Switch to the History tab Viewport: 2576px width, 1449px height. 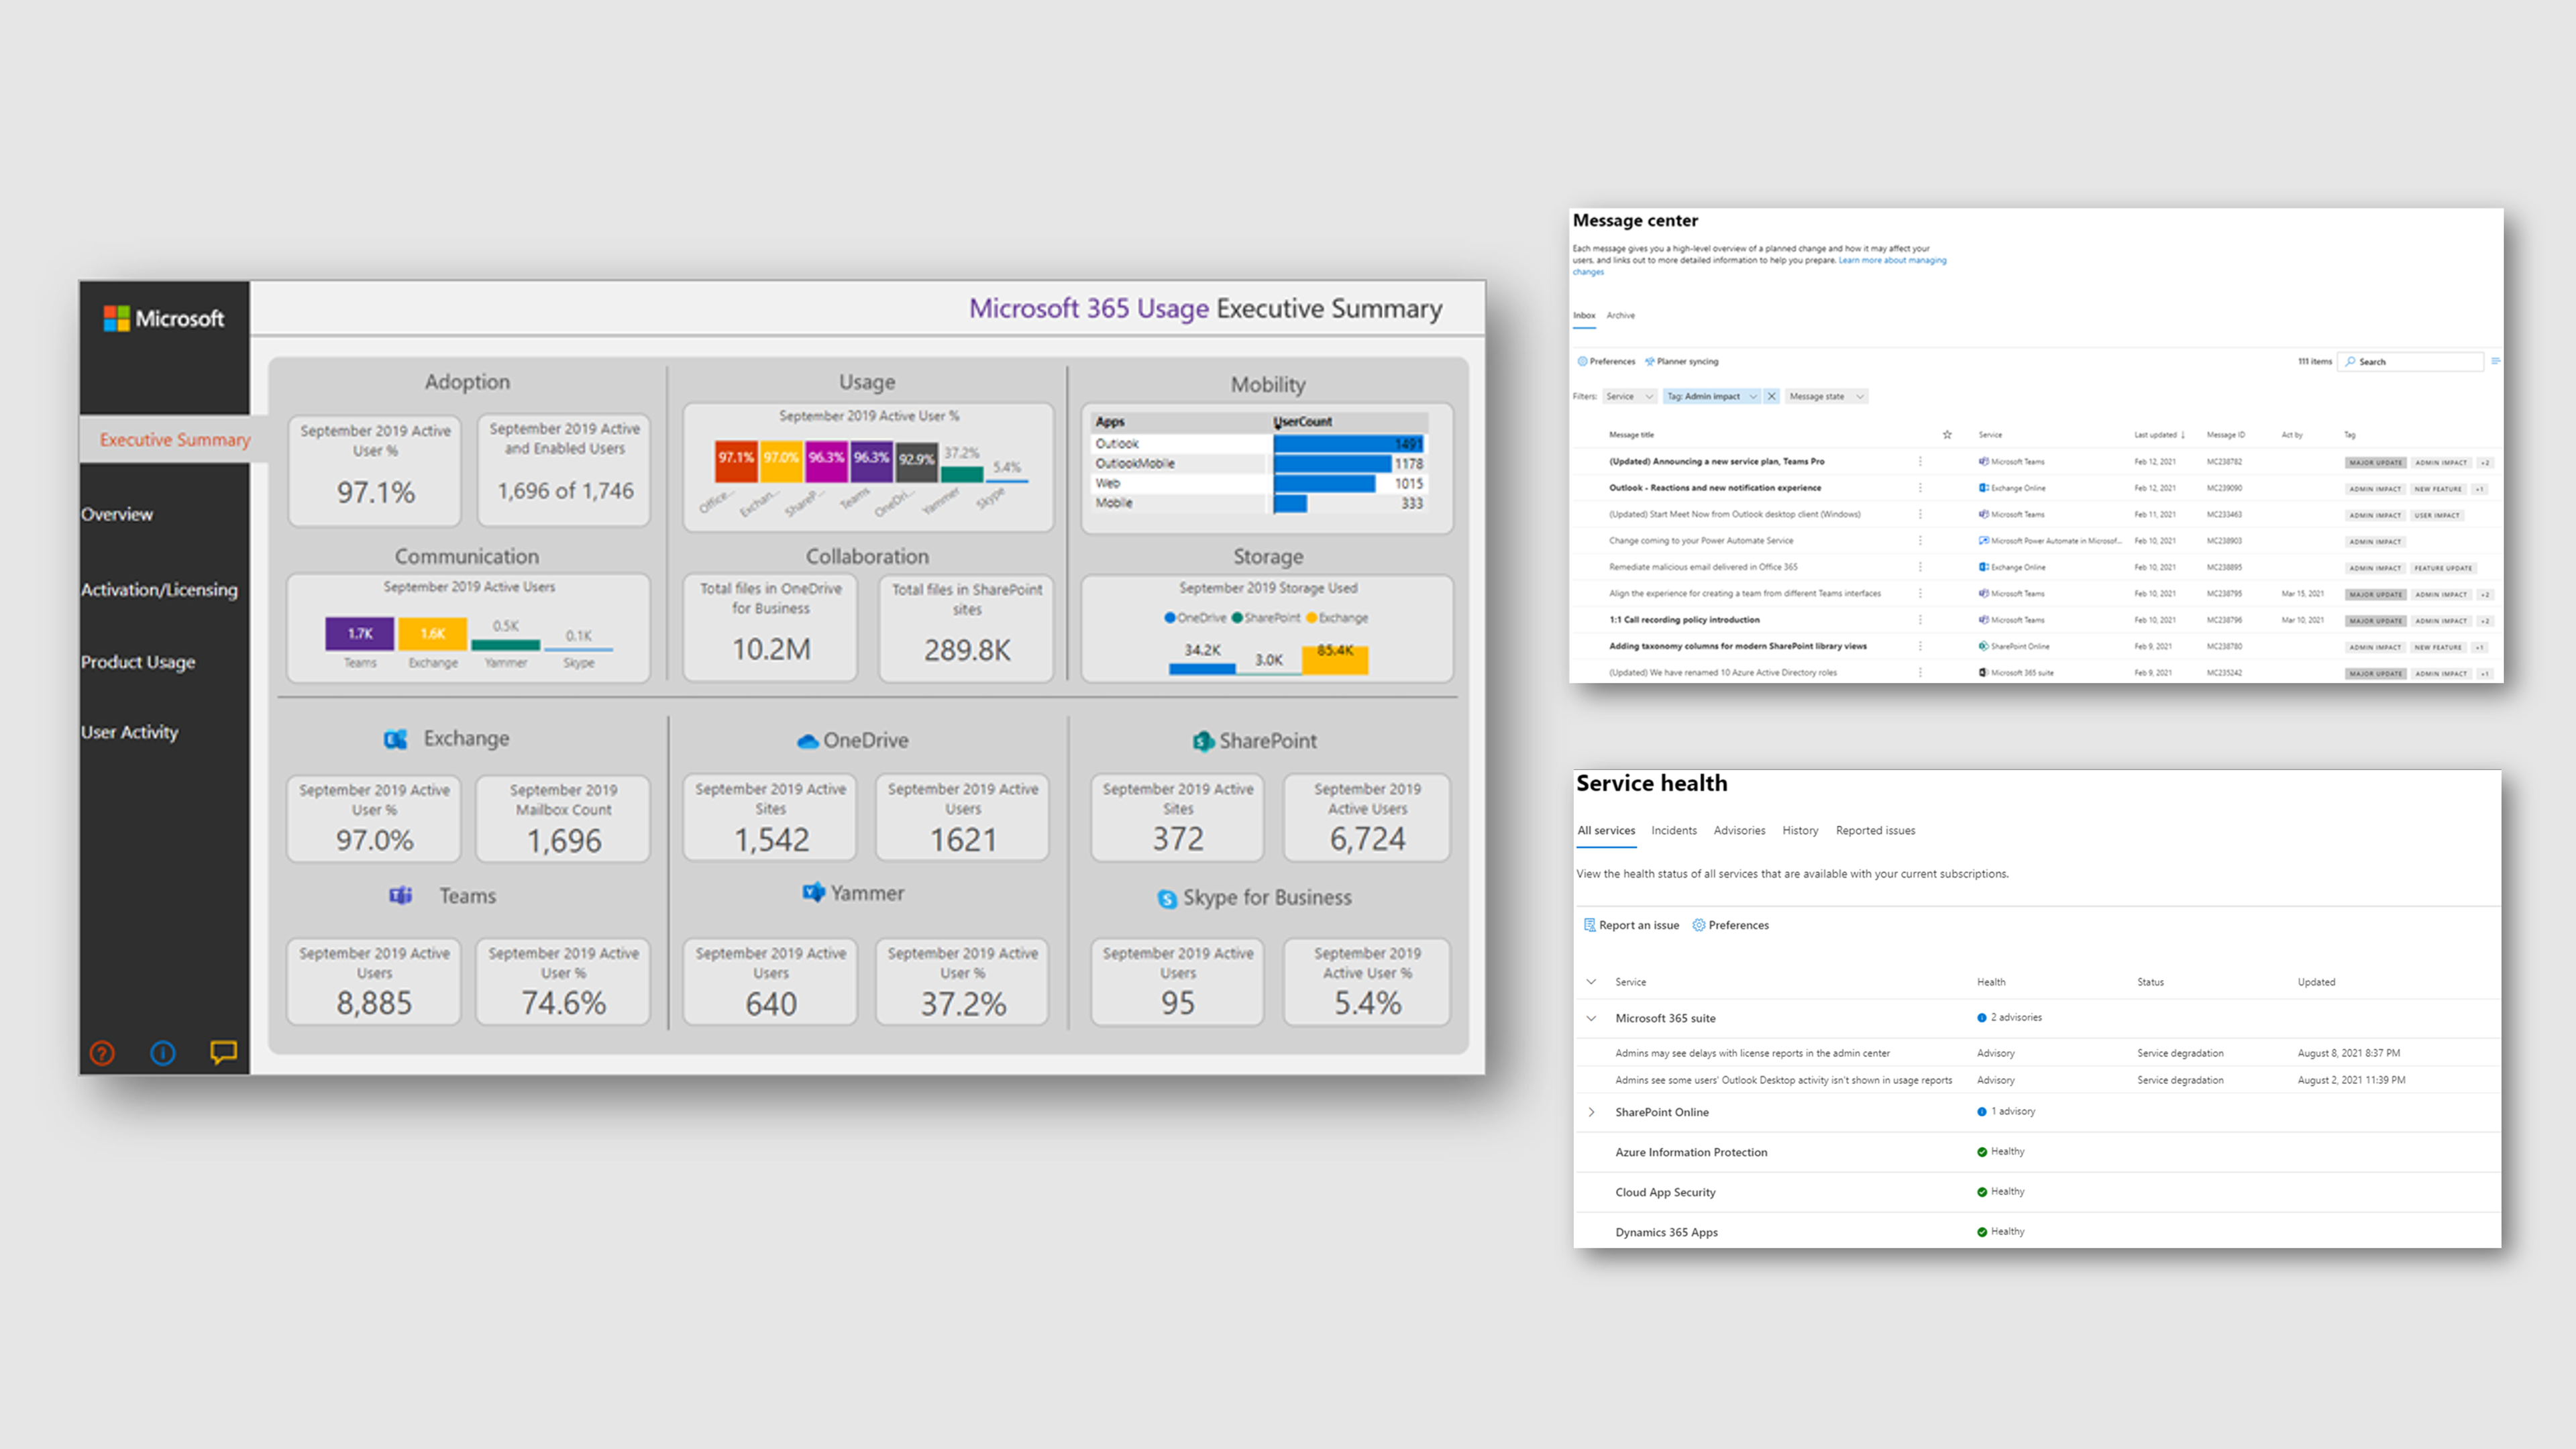1800,830
